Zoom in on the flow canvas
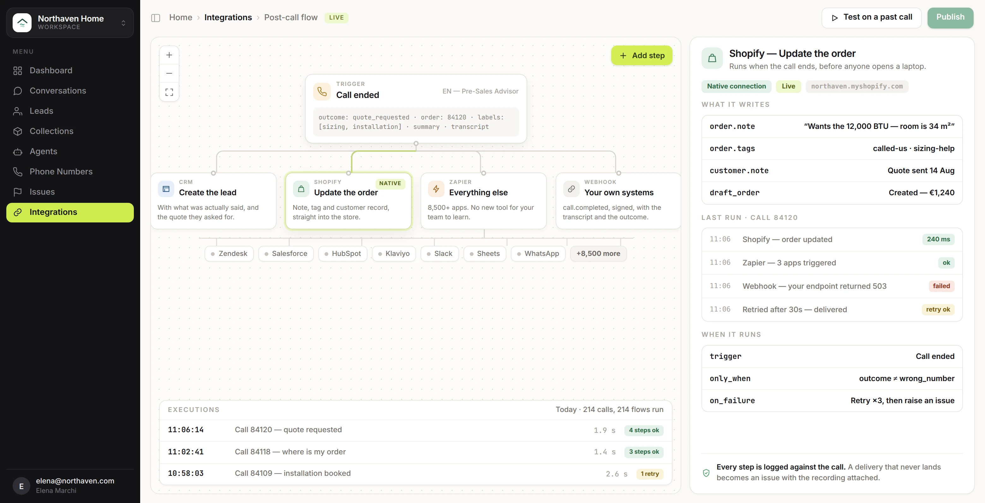Viewport: 985px width, 503px height. [x=169, y=55]
